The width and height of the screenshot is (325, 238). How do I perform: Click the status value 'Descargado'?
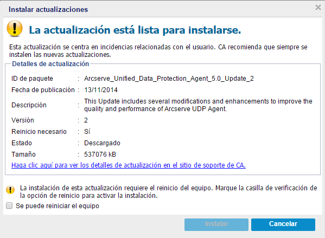[102, 143]
